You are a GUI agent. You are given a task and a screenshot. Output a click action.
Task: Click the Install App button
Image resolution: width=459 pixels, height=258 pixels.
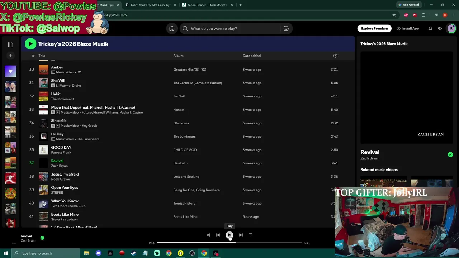click(x=408, y=29)
